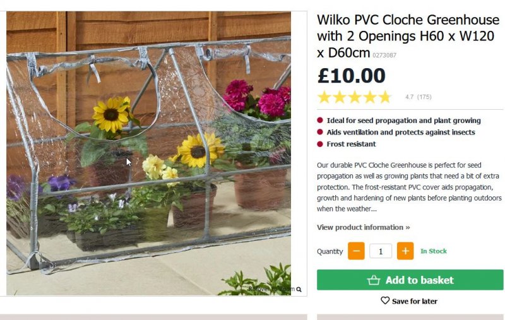Screen dimensions: 505x320
Task: Open View product information link
Action: [x=364, y=227]
